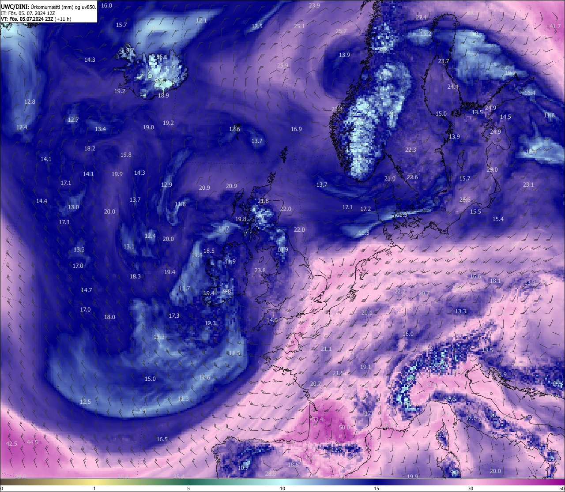The height and width of the screenshot is (492, 565).
Task: Select the 18.2 value on the map
Action: (x=90, y=148)
